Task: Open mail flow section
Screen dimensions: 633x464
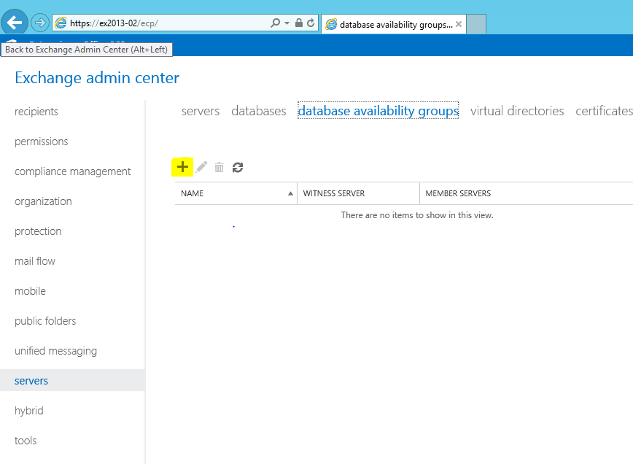Action: (35, 261)
